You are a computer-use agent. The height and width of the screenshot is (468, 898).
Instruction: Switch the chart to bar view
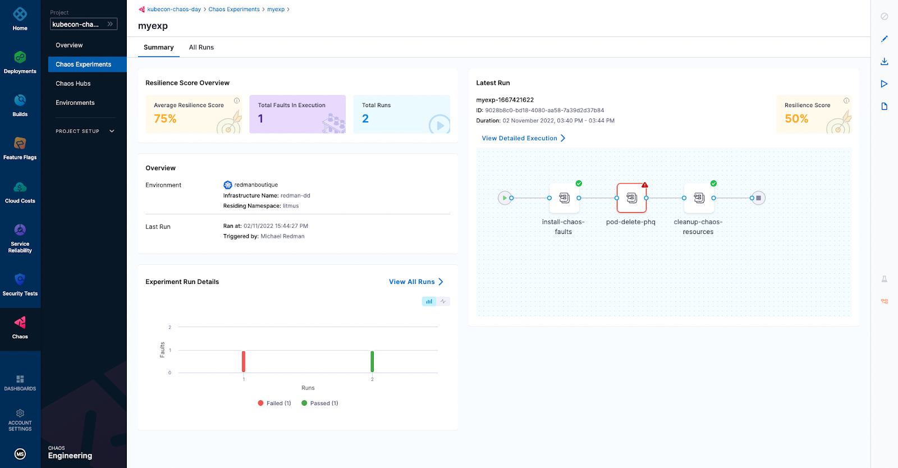tap(429, 301)
